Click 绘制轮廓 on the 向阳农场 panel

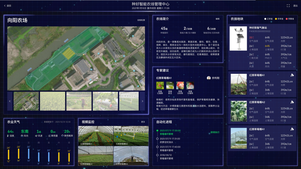pos(141,20)
